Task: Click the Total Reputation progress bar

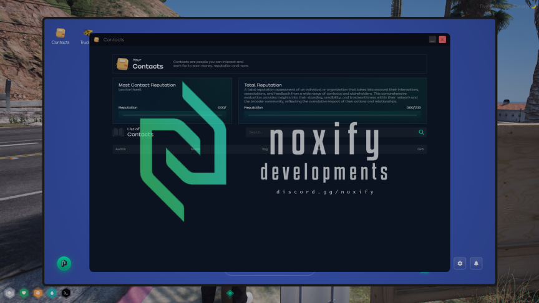Action: pos(333,115)
